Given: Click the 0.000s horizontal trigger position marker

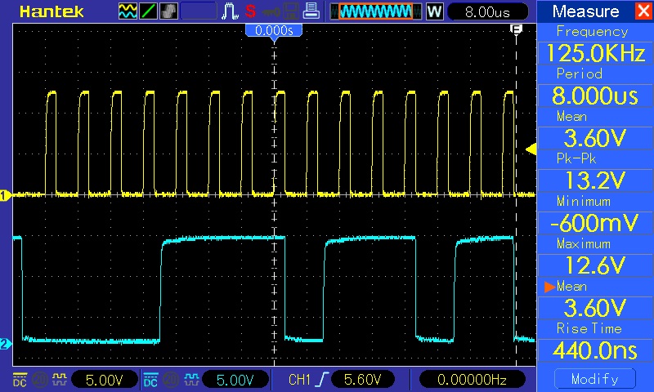Looking at the screenshot, I should tap(275, 30).
